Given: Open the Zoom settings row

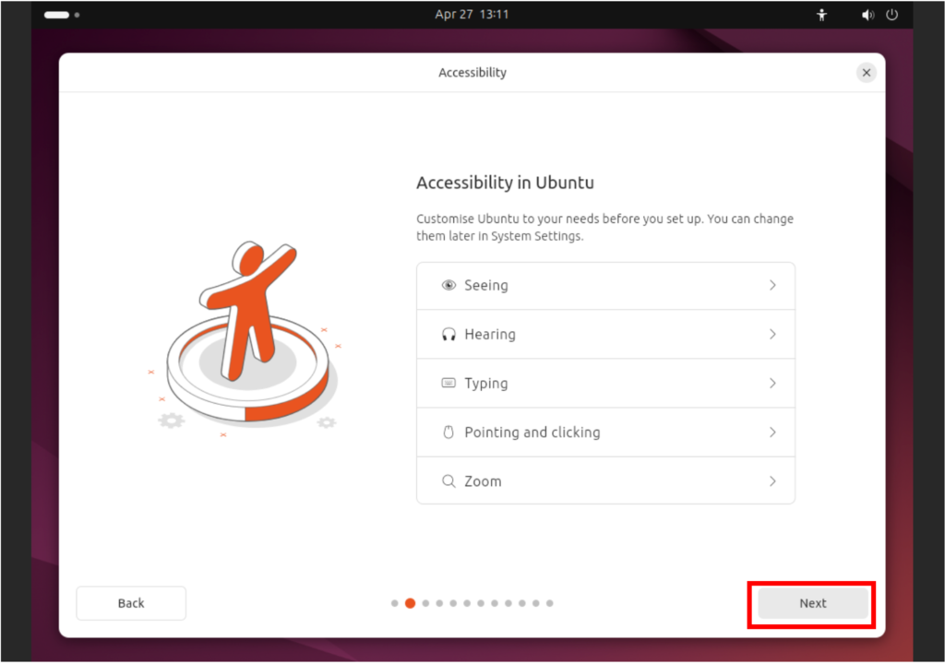Looking at the screenshot, I should (605, 480).
